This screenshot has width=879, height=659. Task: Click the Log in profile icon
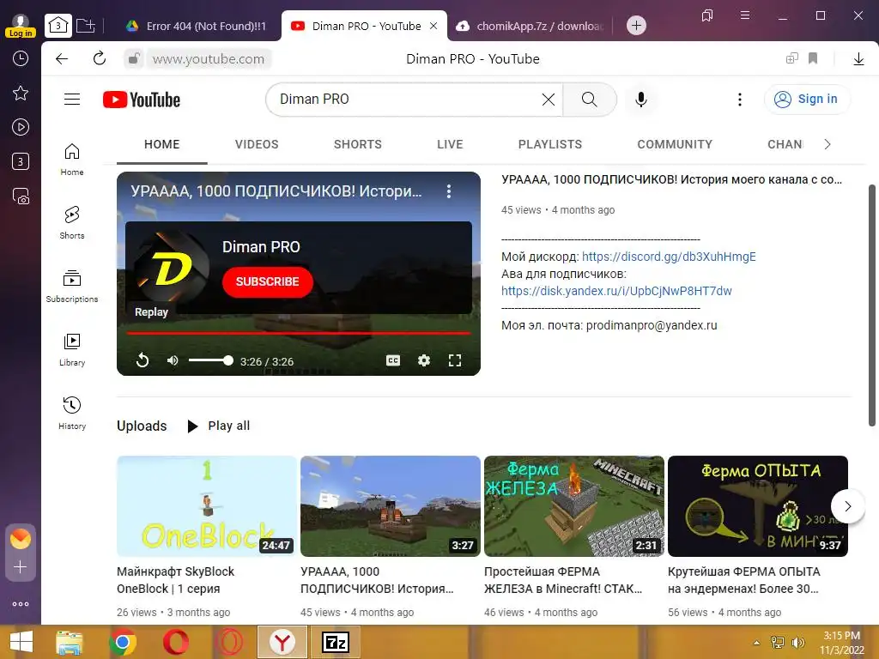[21, 26]
